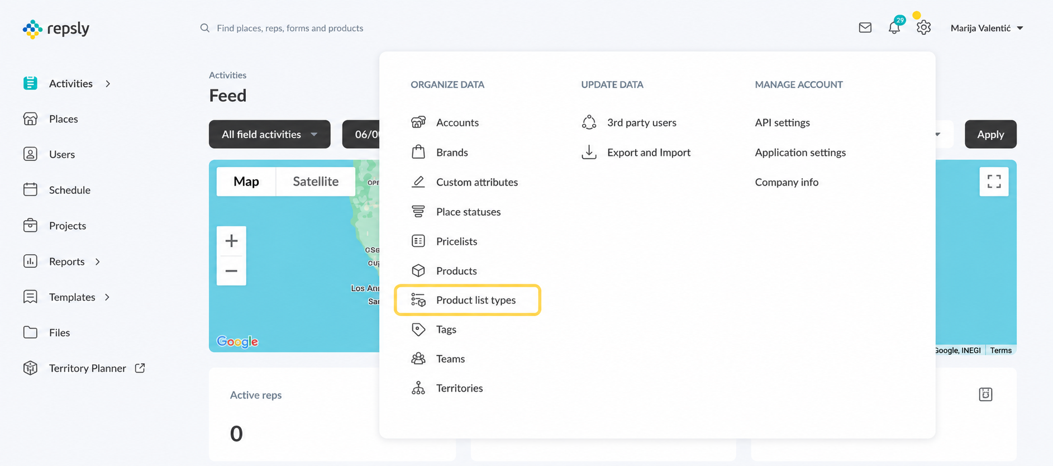
Task: Open the date range dropdown starting 06/0
Action: [x=361, y=134]
